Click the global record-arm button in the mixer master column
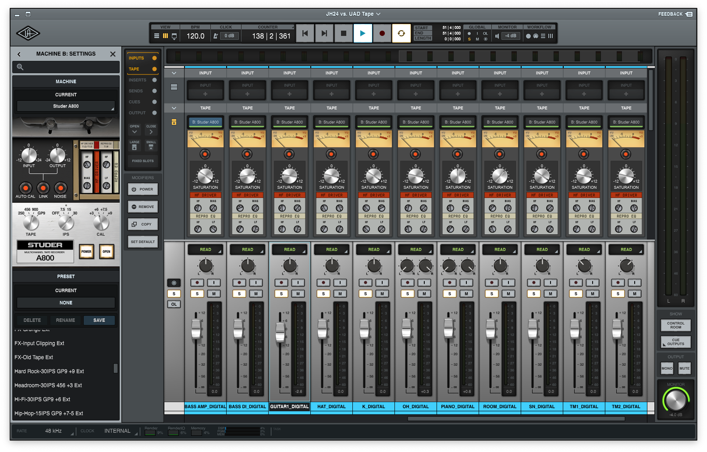 tap(174, 283)
